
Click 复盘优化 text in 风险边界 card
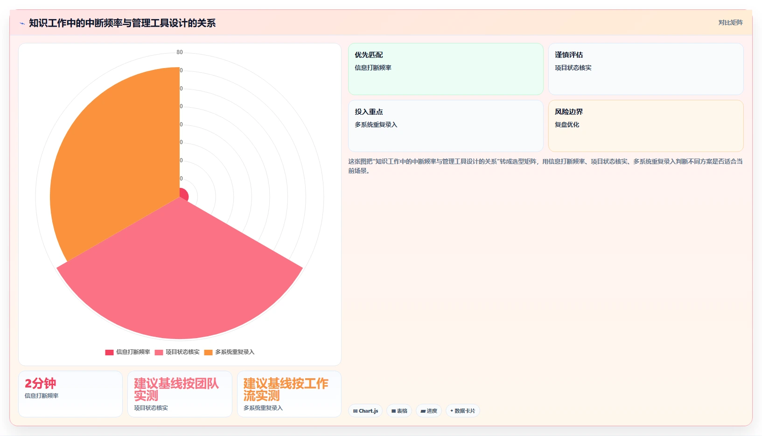567,125
